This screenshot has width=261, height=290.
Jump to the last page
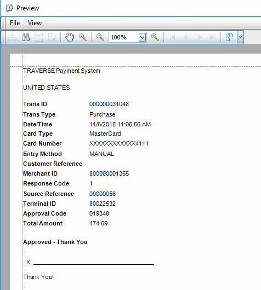tap(212, 37)
